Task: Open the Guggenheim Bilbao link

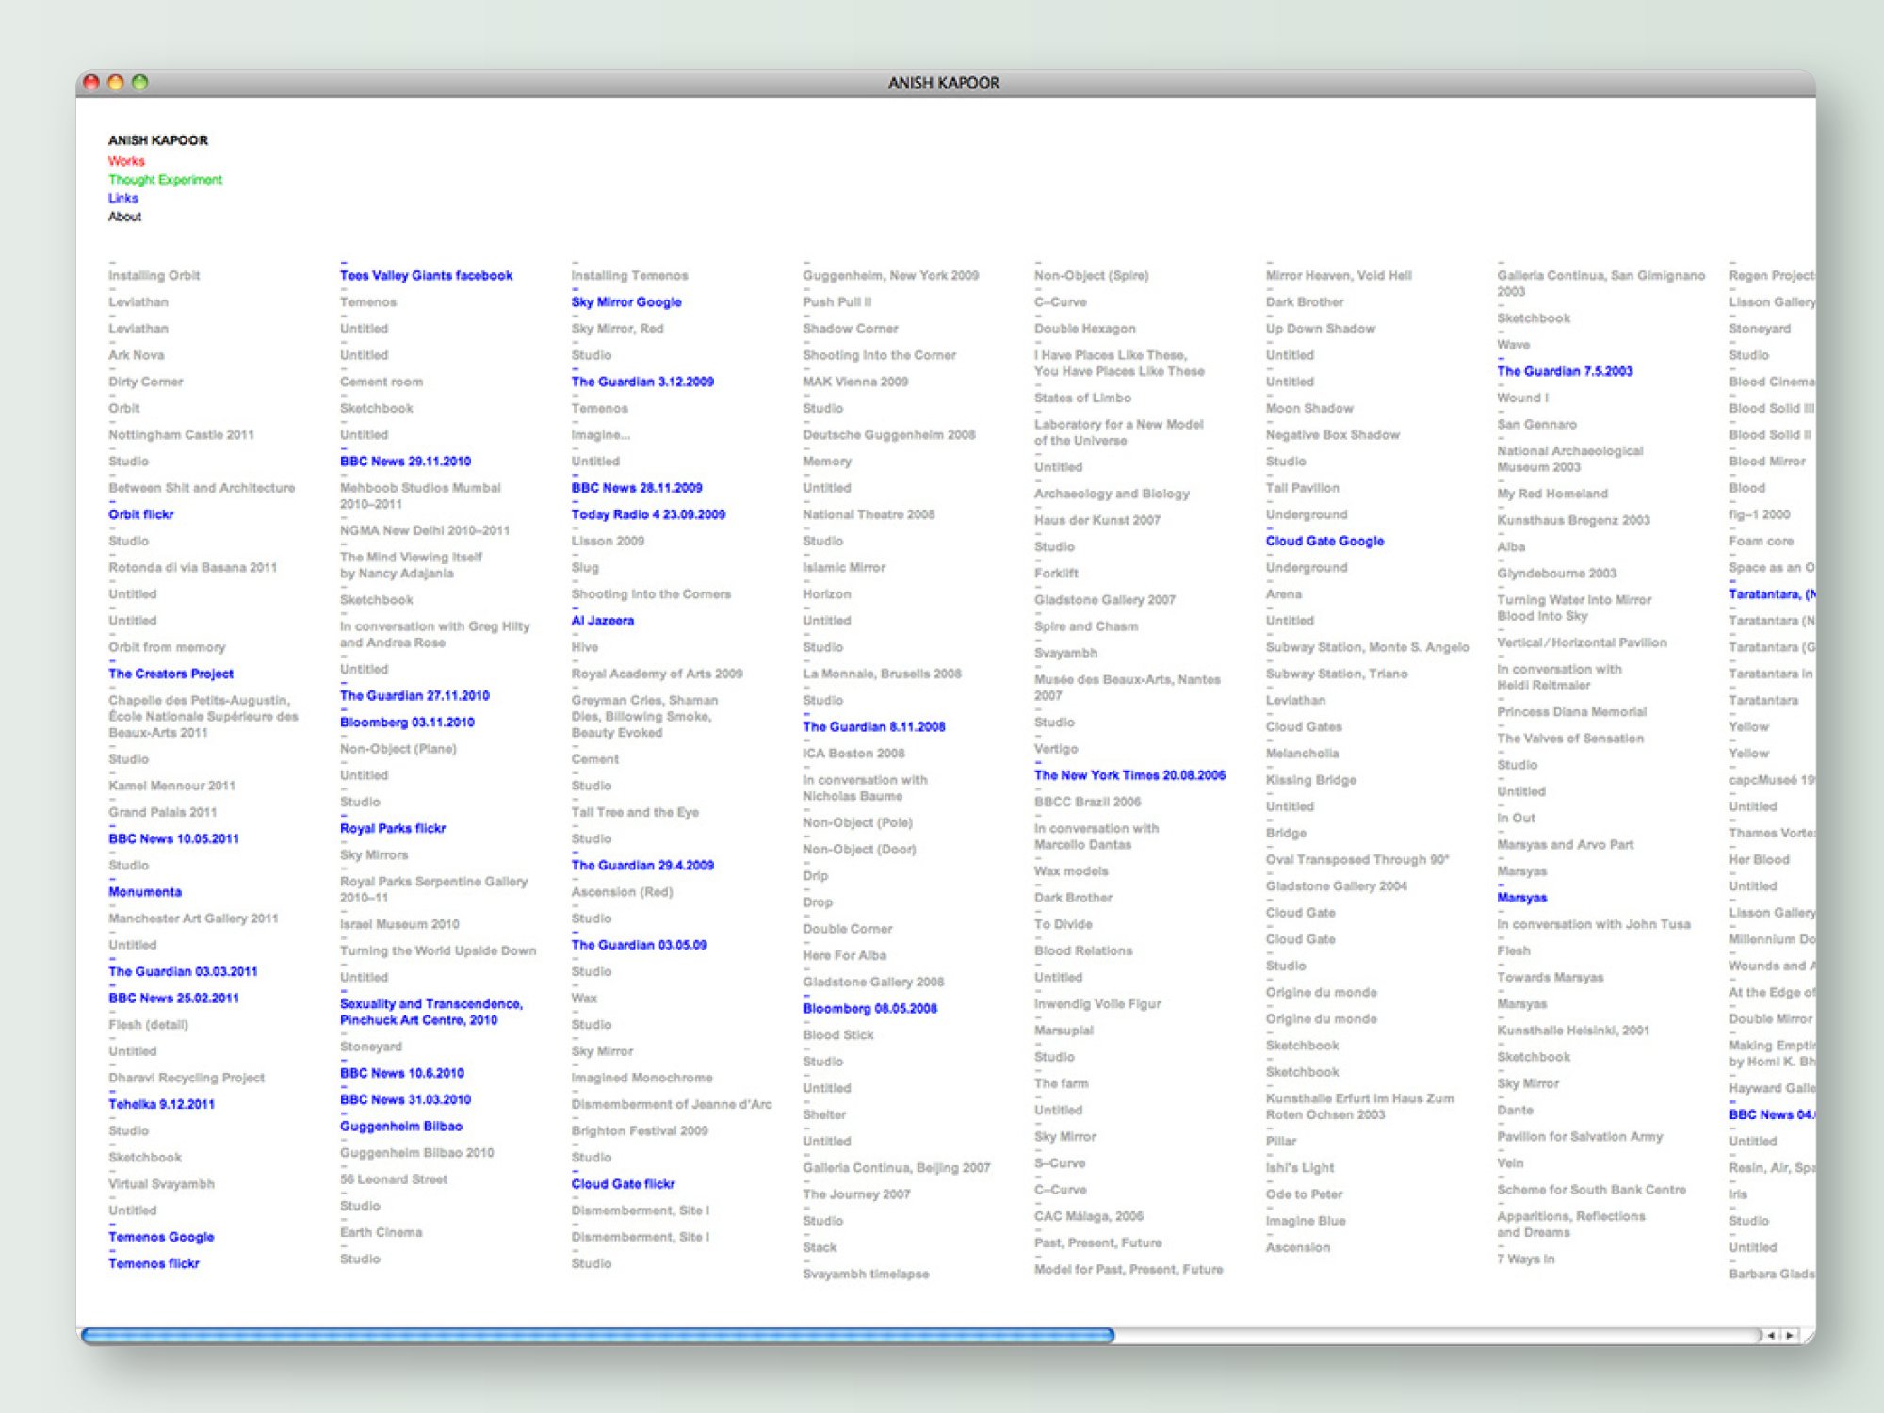Action: (401, 1127)
